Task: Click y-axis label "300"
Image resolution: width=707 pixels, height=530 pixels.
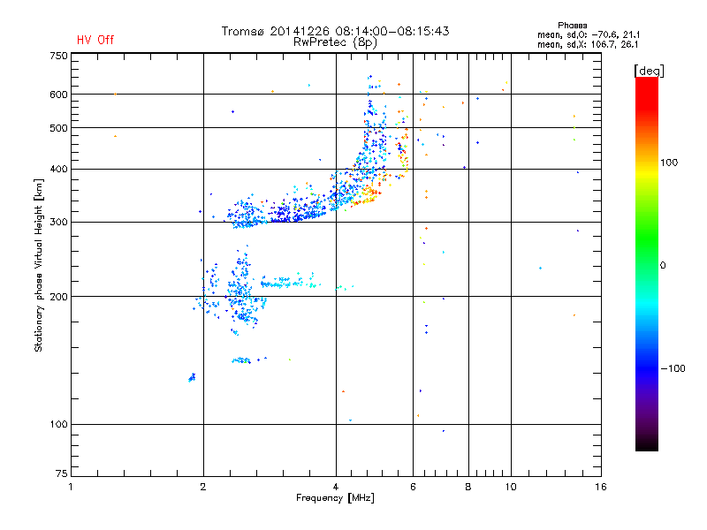Action: click(x=58, y=223)
